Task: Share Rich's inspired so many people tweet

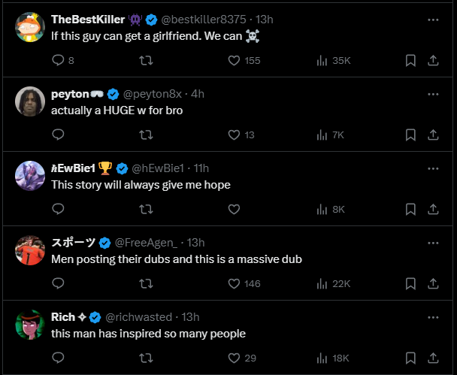Action: click(433, 358)
